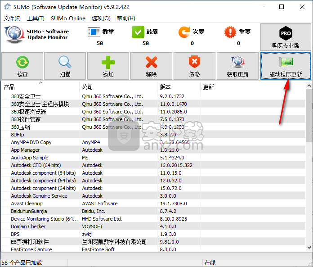This screenshot has width=313, height=267.
Task: Click the 获取更新 (Get update) globe button
Action: click(237, 66)
